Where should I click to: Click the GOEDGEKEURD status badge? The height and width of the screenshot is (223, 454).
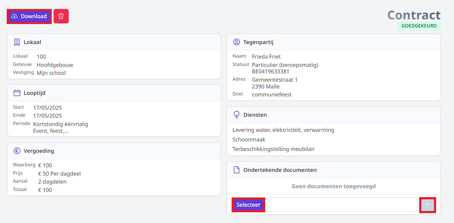[x=419, y=26]
